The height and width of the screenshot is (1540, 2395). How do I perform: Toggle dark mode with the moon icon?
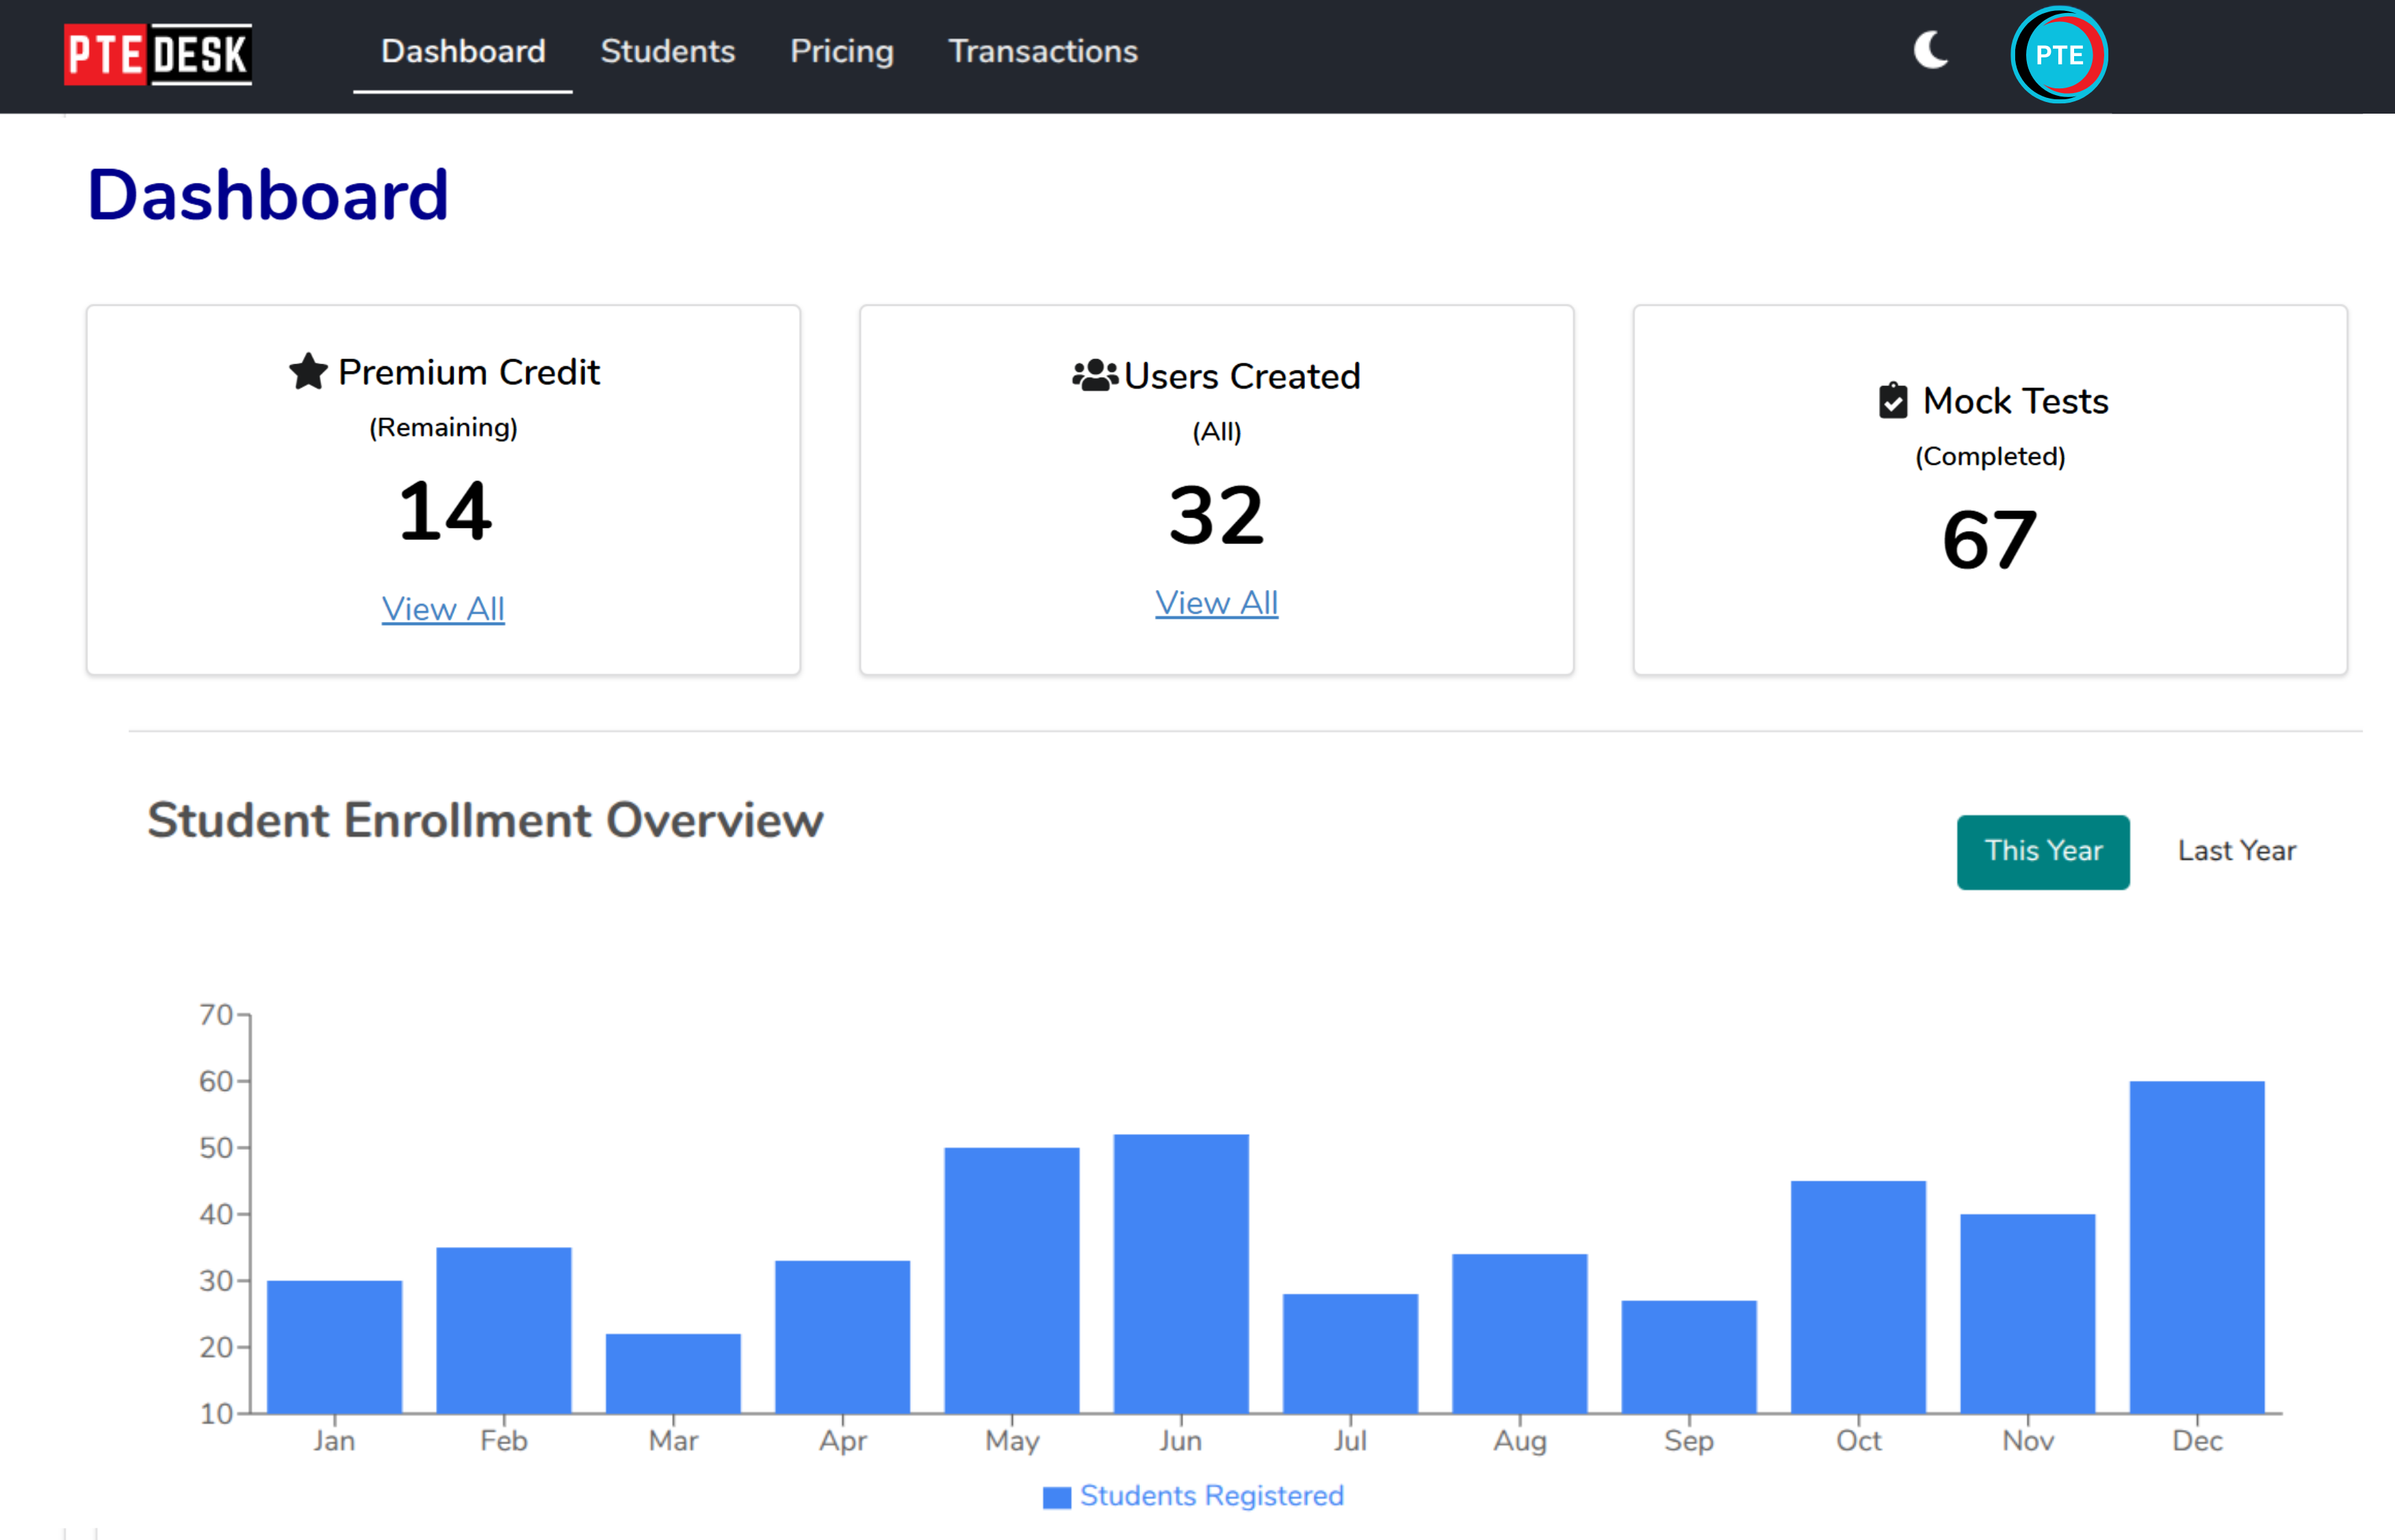(x=1930, y=50)
